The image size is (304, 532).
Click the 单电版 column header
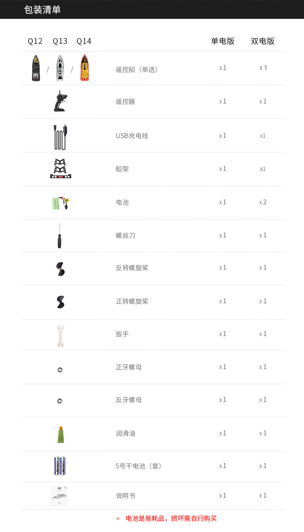click(x=222, y=41)
